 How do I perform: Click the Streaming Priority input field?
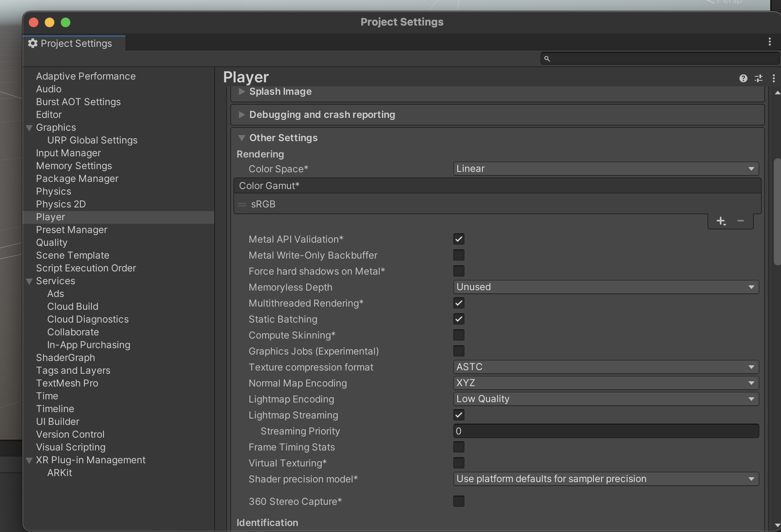606,431
